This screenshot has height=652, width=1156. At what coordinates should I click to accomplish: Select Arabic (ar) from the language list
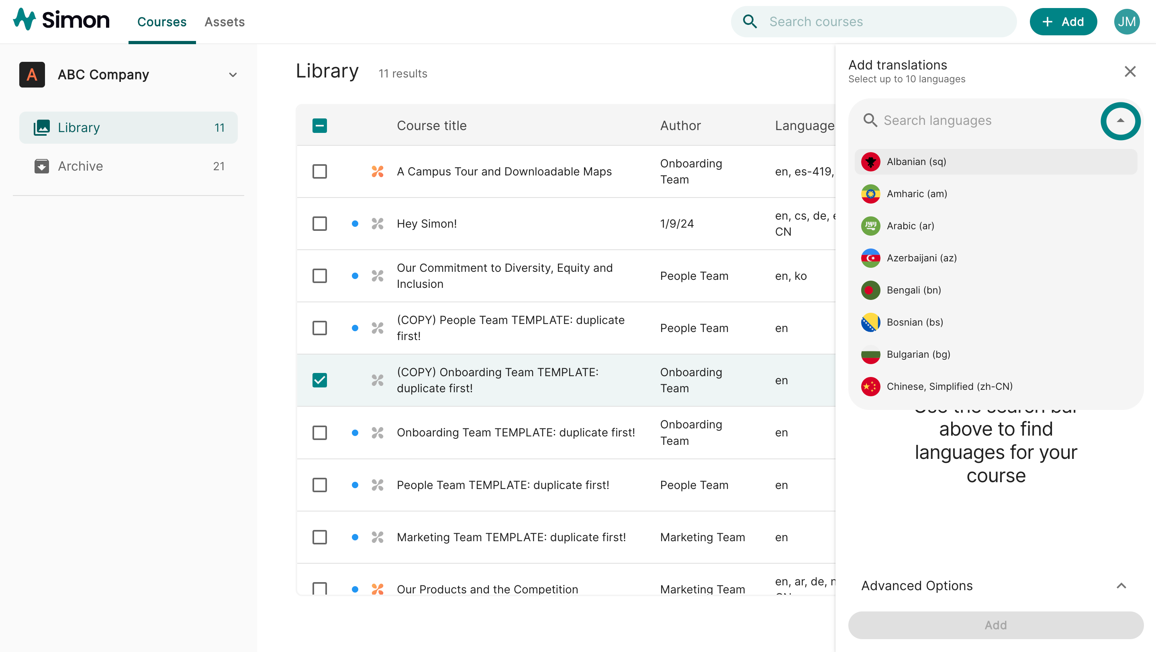pos(995,226)
